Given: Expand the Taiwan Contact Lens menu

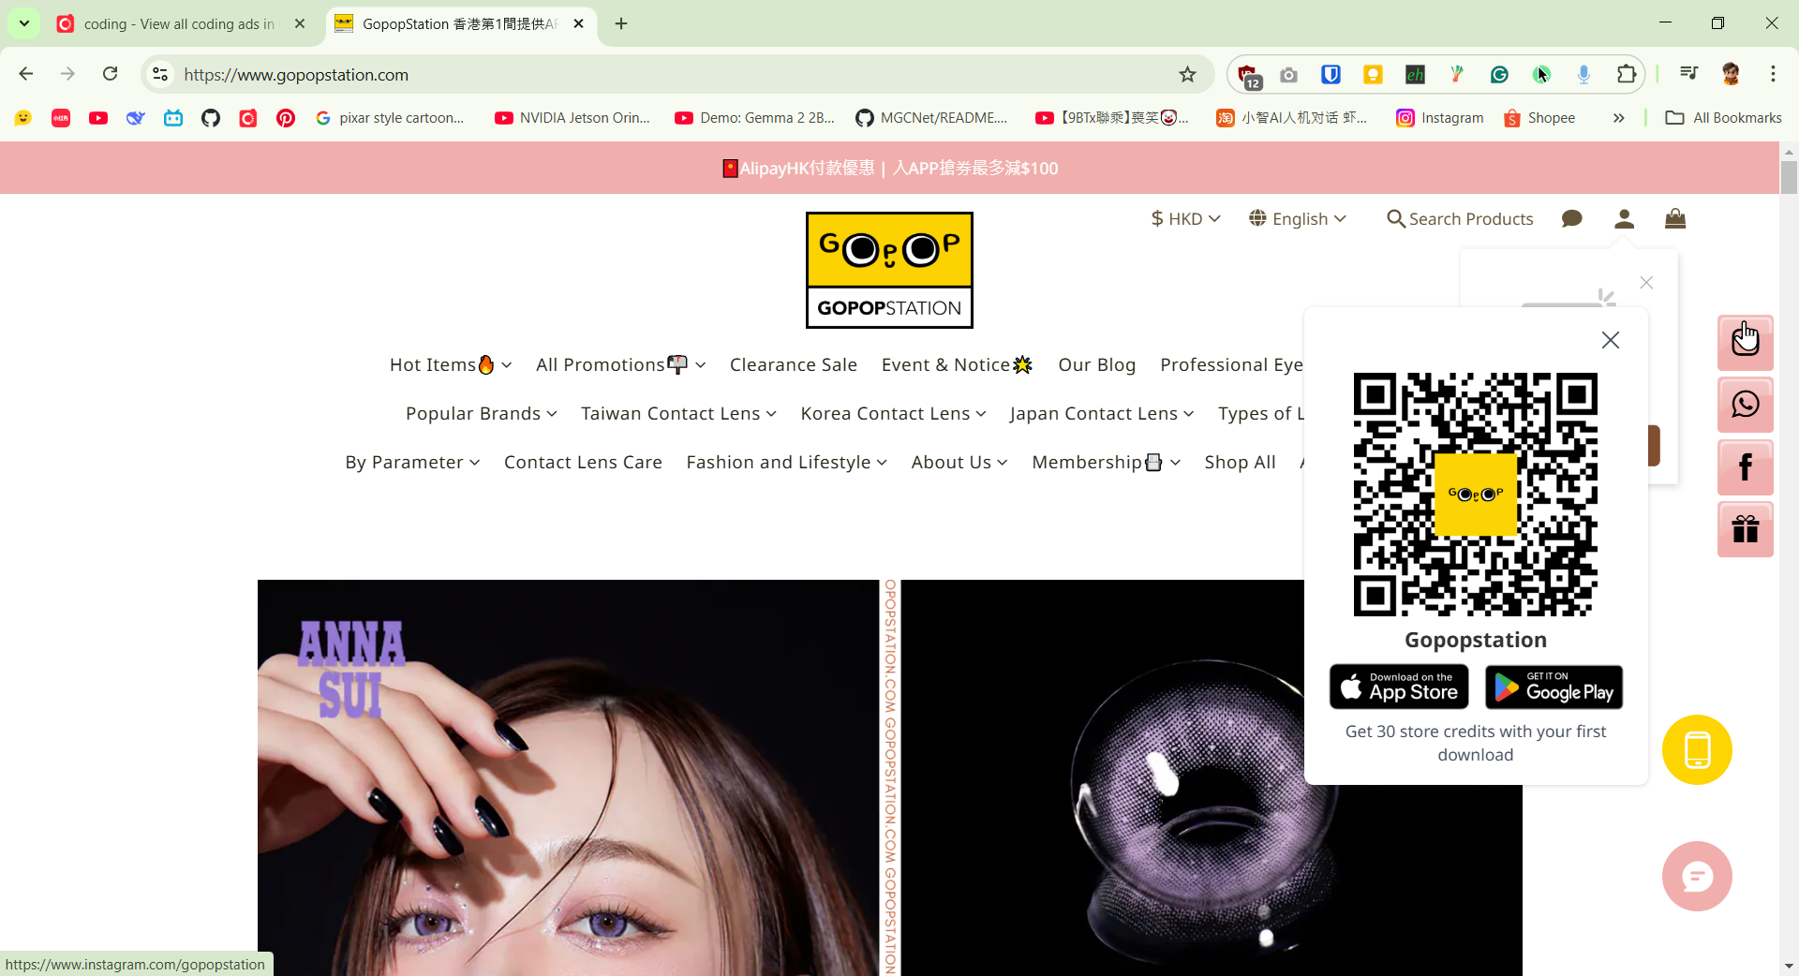Looking at the screenshot, I should pos(678,413).
